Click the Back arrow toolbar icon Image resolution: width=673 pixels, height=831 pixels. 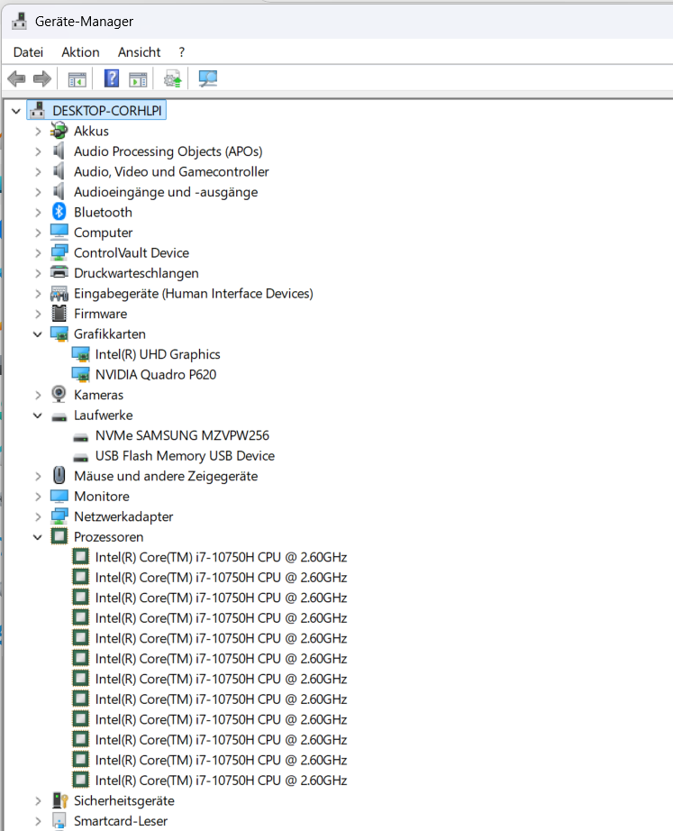16,79
